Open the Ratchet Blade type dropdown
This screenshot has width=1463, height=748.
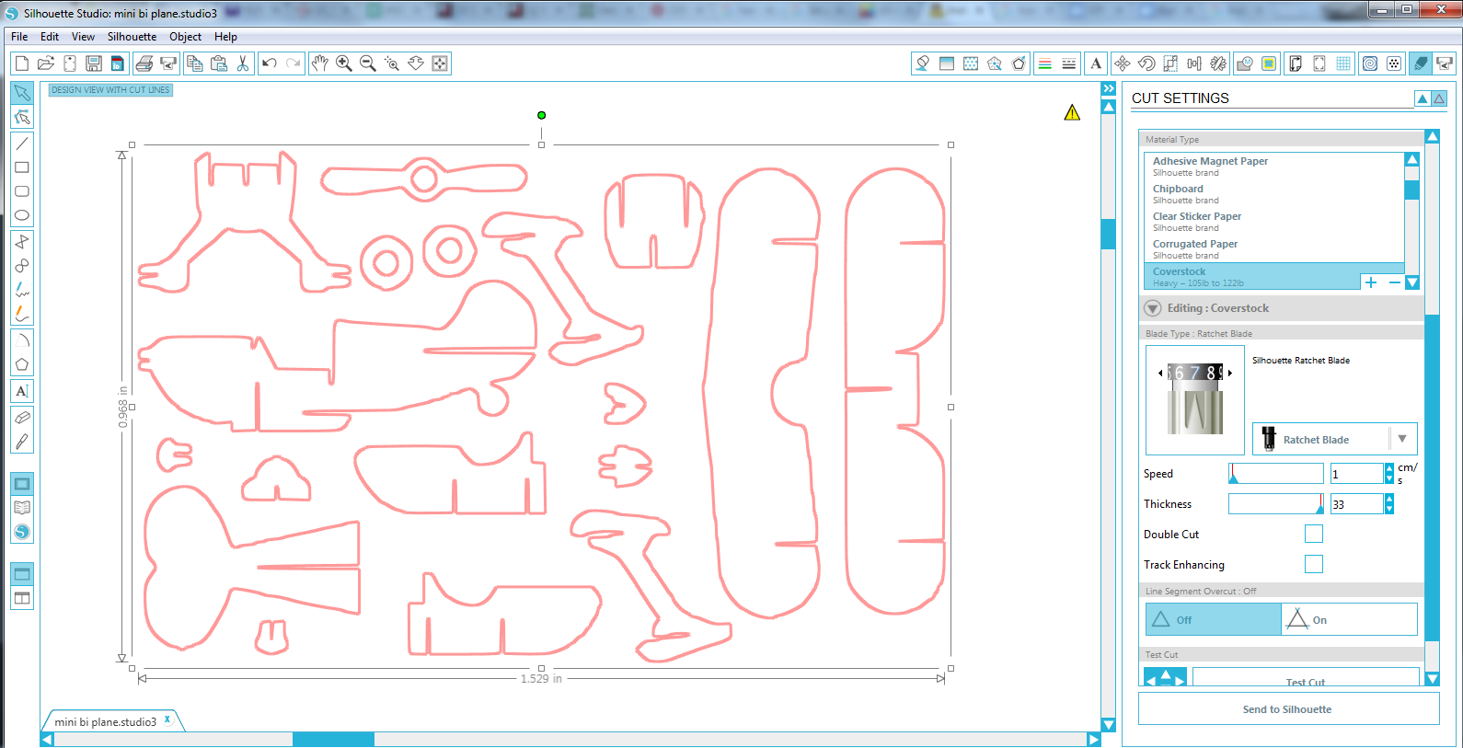(1334, 439)
